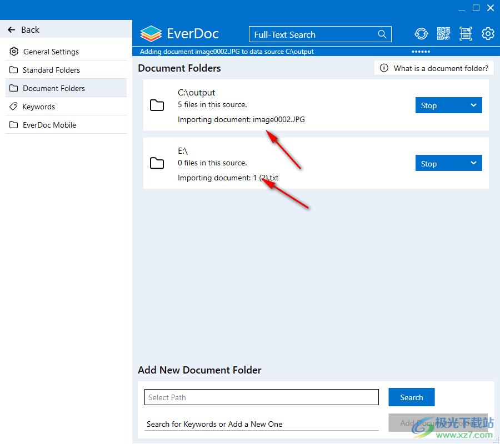Open Standard Folders in the sidebar
The height and width of the screenshot is (444, 500).
[66, 70]
